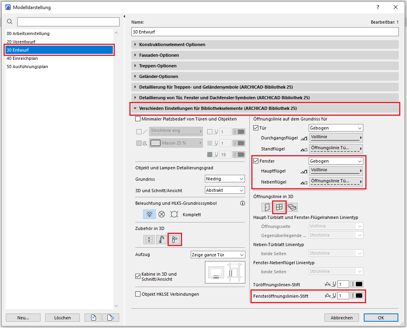
Task: Select 00 Arbeitseinstellung in the list
Action: click(x=28, y=33)
